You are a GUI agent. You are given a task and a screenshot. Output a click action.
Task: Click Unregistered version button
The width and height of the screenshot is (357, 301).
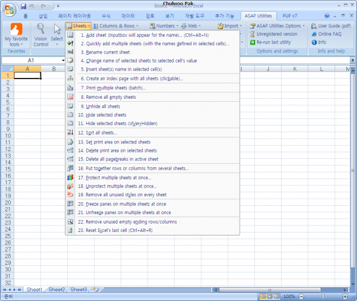click(274, 34)
